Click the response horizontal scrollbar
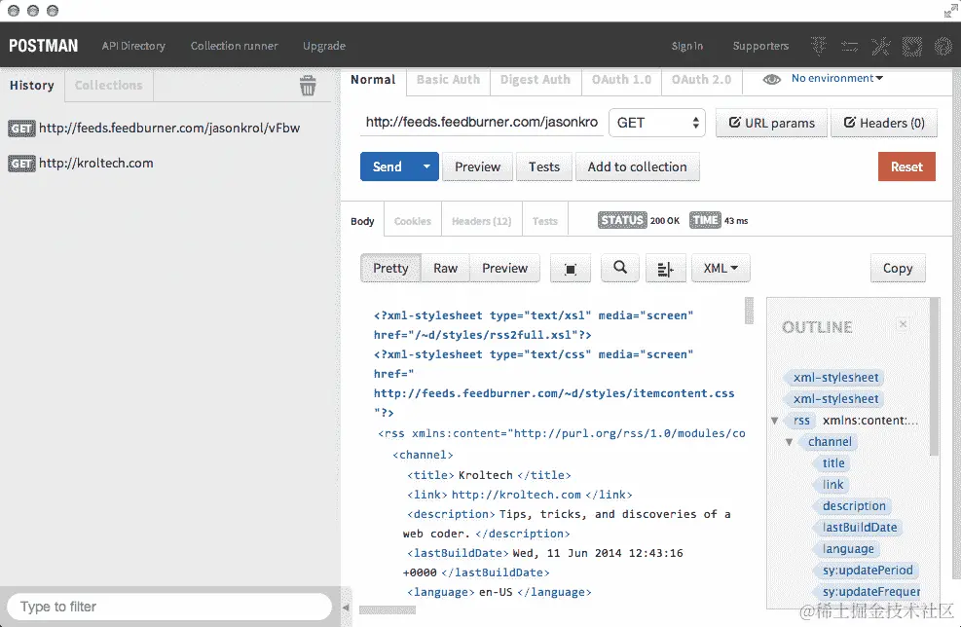 tap(388, 610)
